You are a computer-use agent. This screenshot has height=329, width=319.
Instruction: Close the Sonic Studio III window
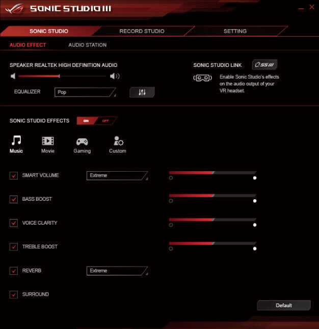point(312,7)
